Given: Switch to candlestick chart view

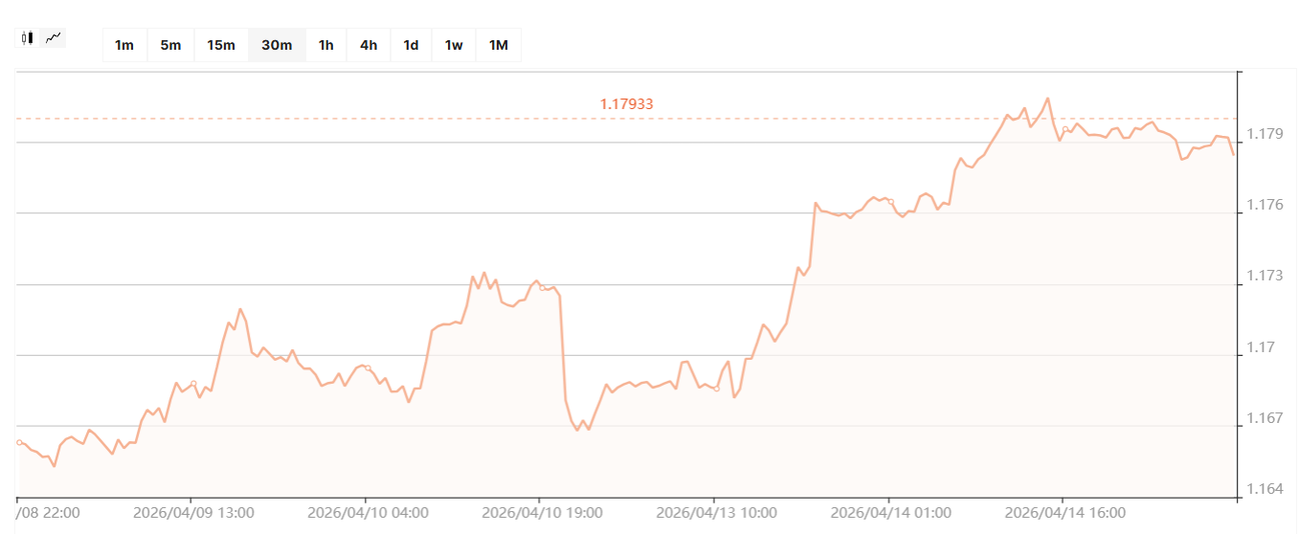Looking at the screenshot, I should click(x=28, y=38).
